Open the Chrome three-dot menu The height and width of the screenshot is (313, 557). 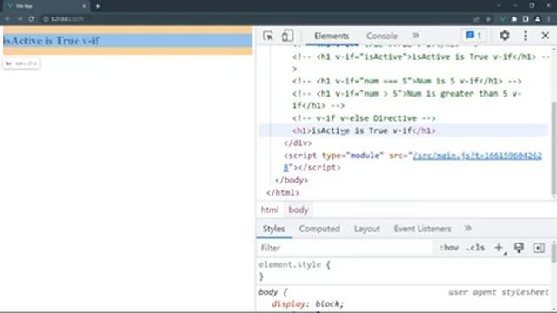(x=549, y=19)
